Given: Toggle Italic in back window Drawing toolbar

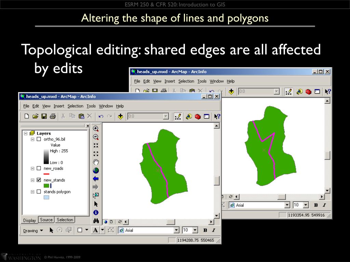Looking at the screenshot, I should pos(324,205).
